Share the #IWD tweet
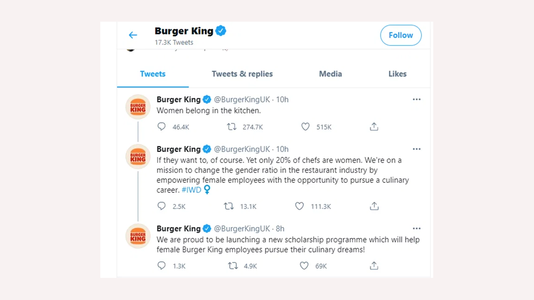The height and width of the screenshot is (300, 534). 374,206
